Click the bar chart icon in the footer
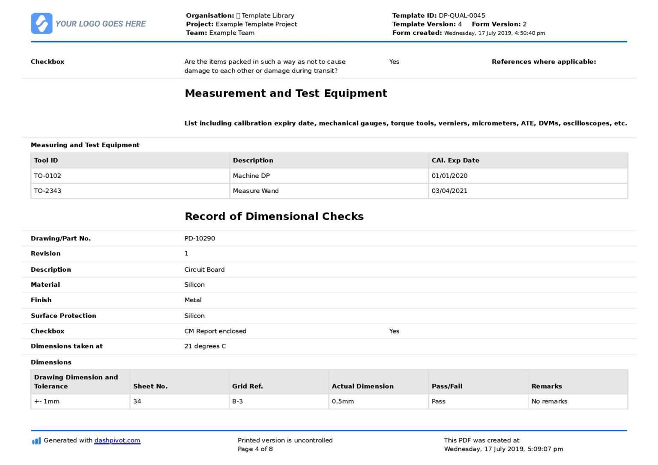Image resolution: width=658 pixels, height=465 pixels. (36, 441)
